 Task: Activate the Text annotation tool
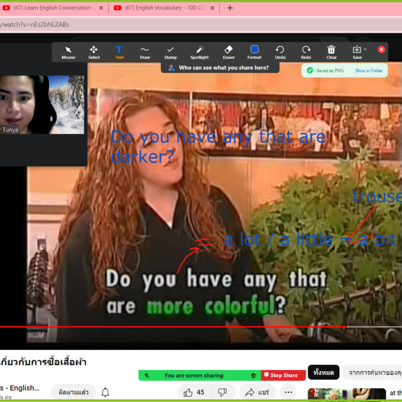point(119,53)
